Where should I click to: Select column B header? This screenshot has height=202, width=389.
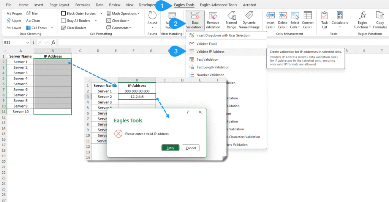click(52, 50)
